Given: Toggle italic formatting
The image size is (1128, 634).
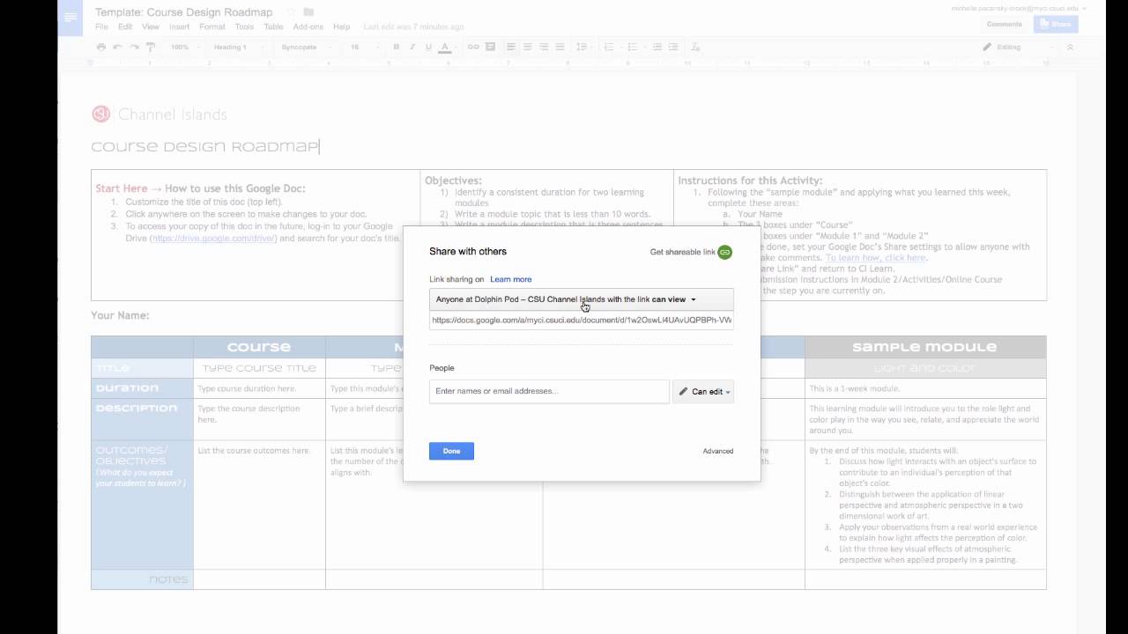Looking at the screenshot, I should pyautogui.click(x=412, y=47).
